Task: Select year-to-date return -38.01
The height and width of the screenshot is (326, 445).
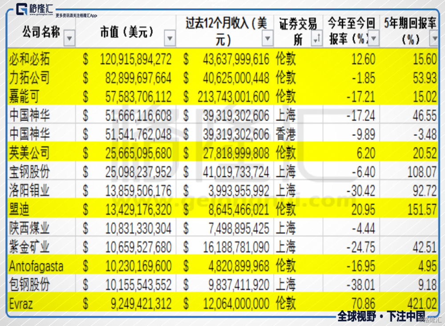Action: tap(361, 285)
